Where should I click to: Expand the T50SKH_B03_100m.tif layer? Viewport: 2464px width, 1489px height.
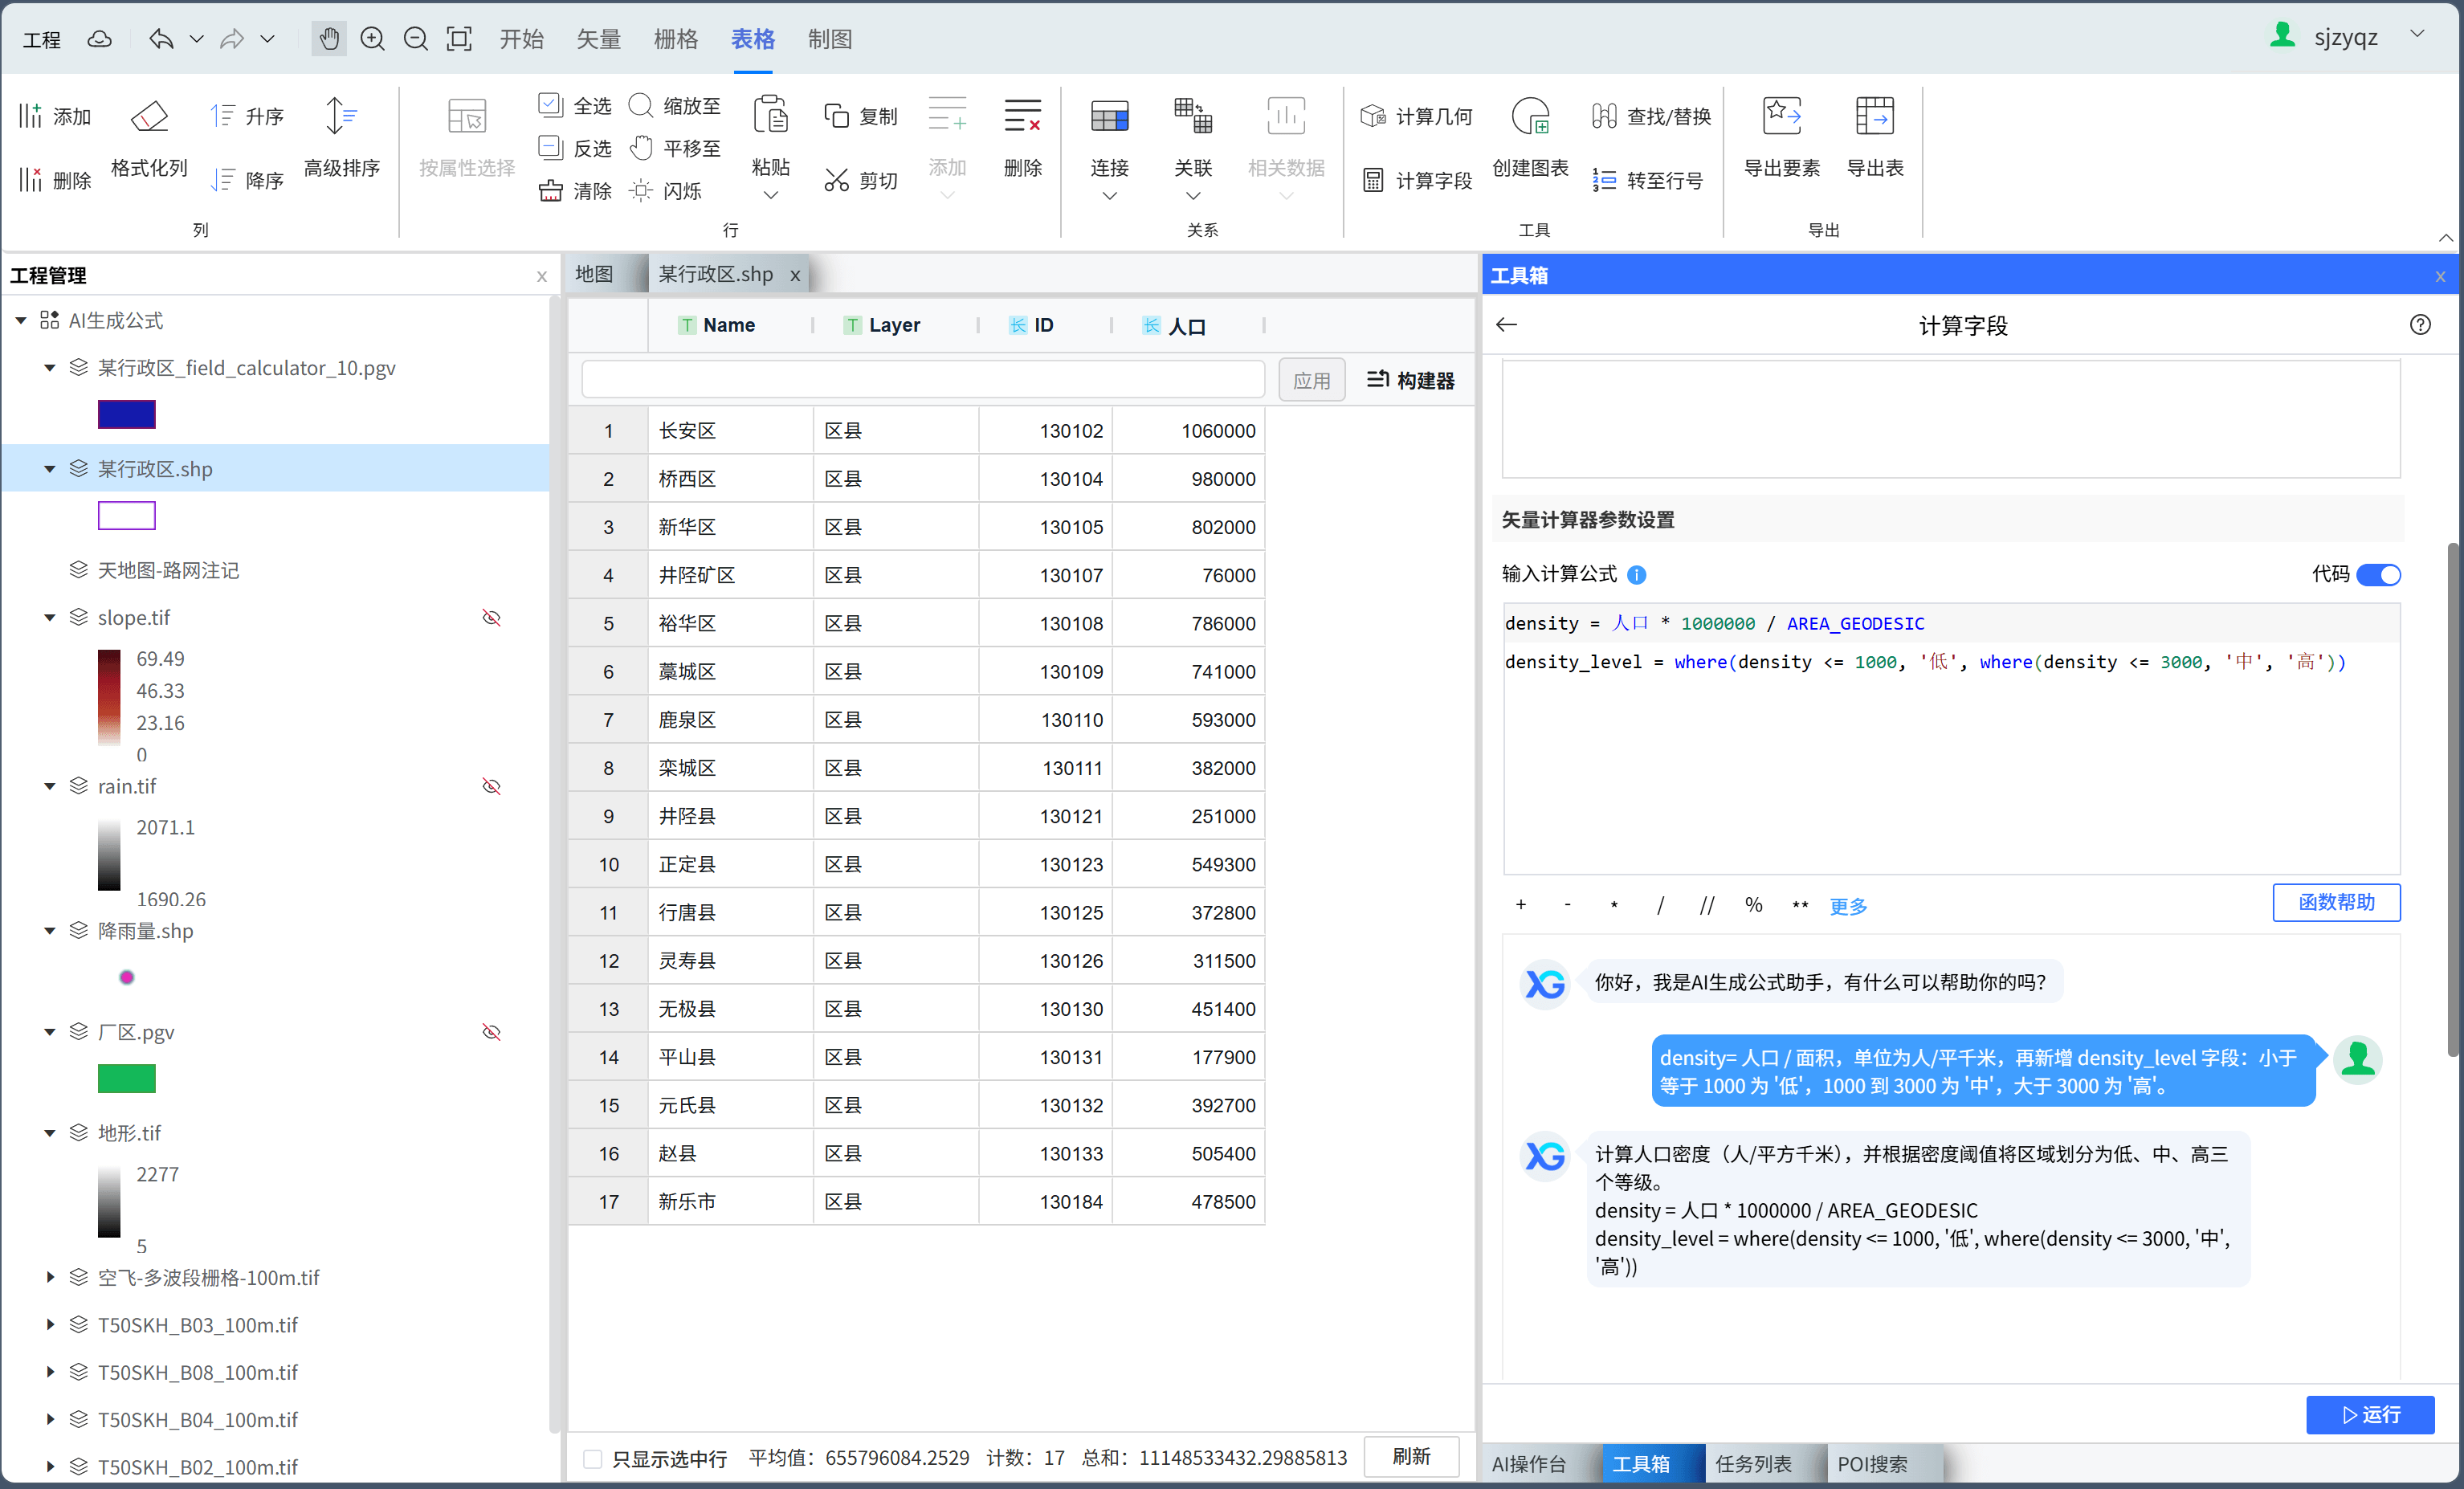tap(50, 1325)
